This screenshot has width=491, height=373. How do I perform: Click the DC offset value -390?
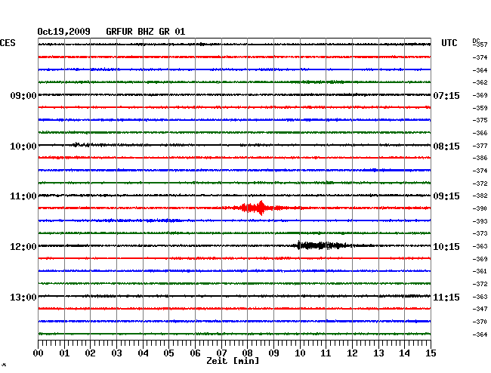pos(480,208)
